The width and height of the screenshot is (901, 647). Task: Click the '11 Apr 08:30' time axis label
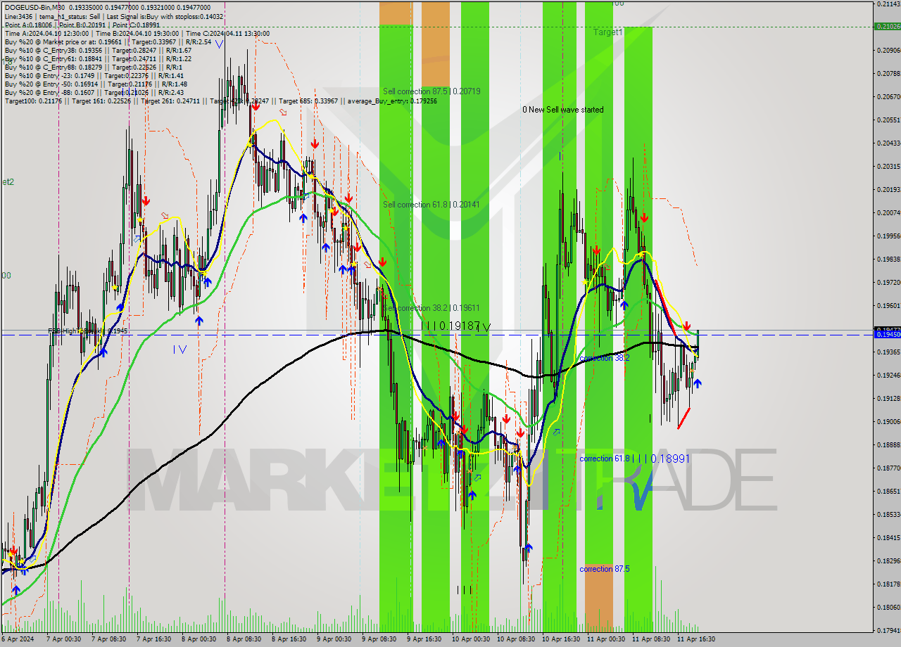click(x=650, y=639)
